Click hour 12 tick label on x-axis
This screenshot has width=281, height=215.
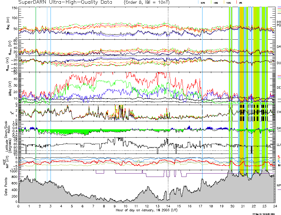147,206
